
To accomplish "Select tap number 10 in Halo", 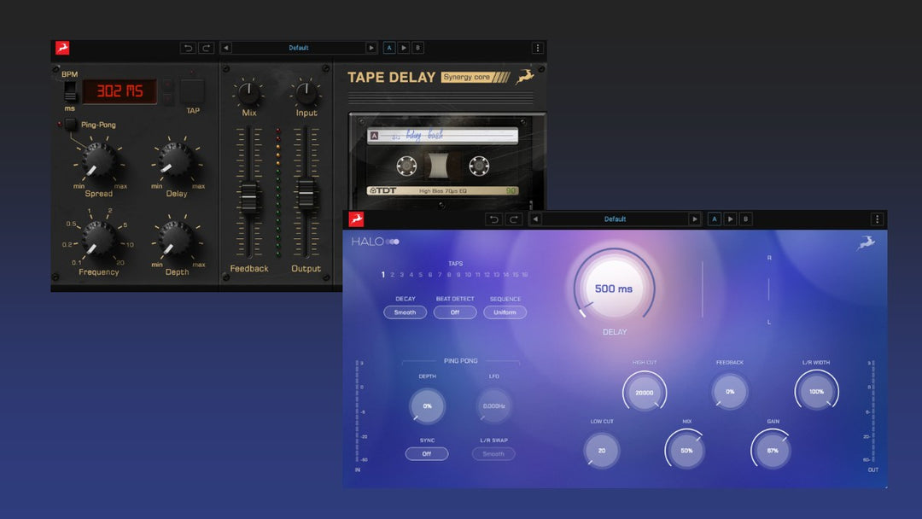I will (468, 275).
